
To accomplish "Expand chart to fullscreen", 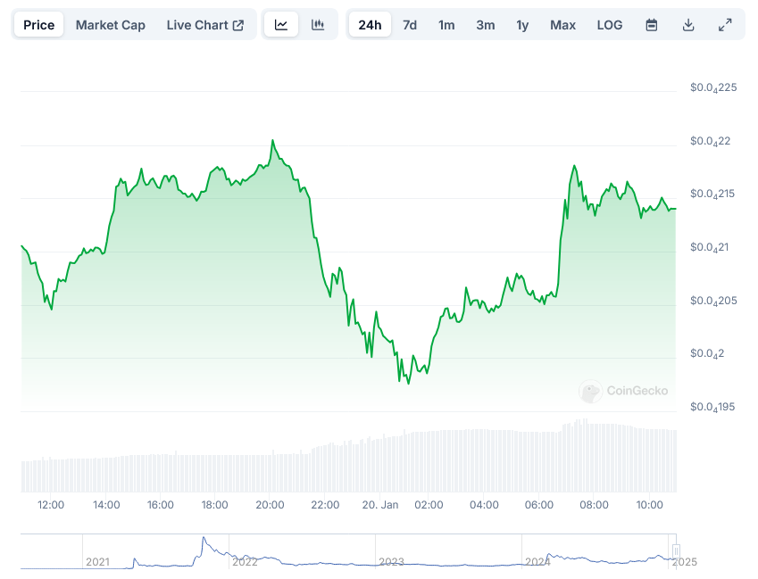I will pos(725,25).
